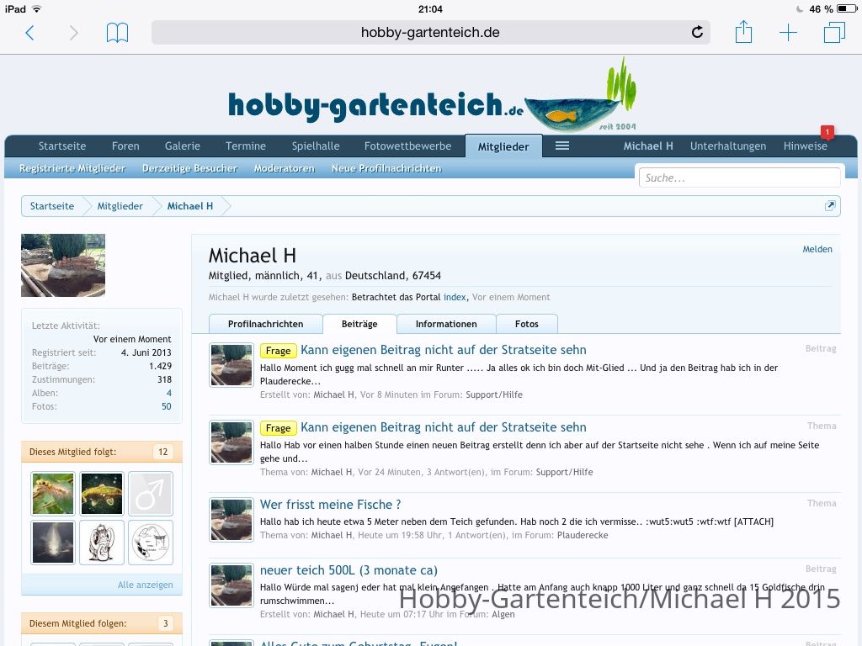
Task: Click Startseite in the breadcrumb
Action: tap(51, 206)
